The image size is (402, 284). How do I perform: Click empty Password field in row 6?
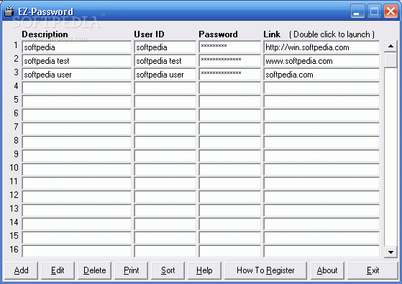(x=230, y=115)
